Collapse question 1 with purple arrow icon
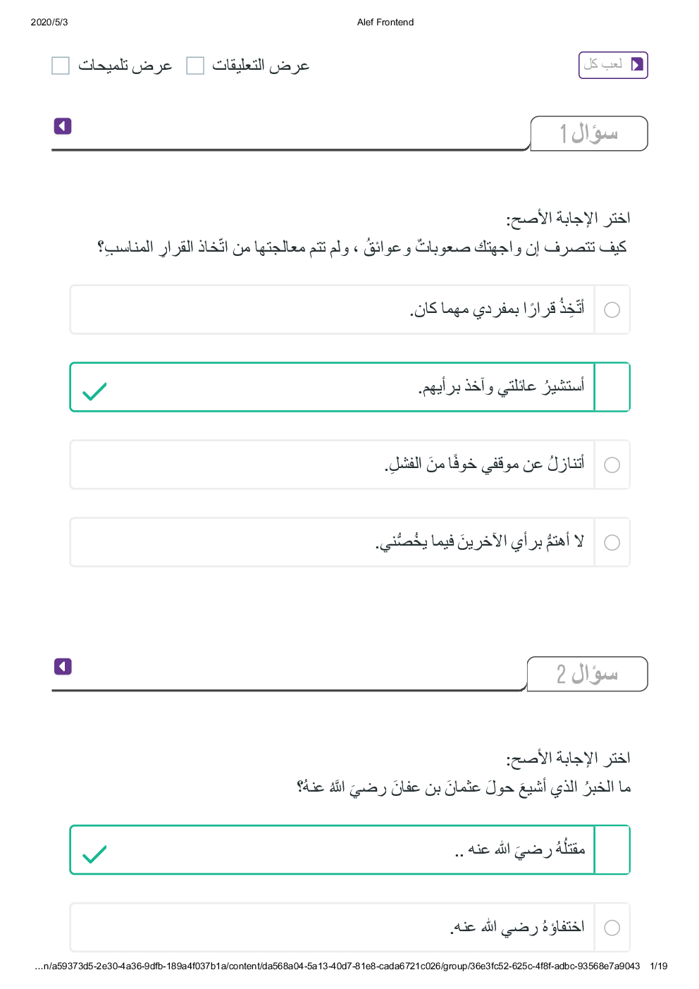This screenshot has width=699, height=989. pyautogui.click(x=63, y=126)
